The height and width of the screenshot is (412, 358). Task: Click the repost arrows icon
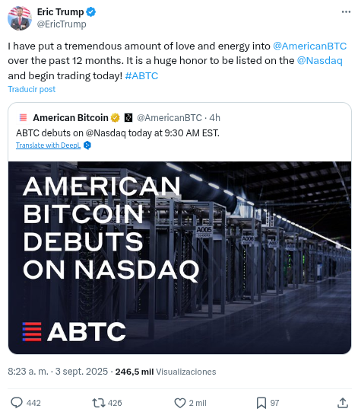98,403
